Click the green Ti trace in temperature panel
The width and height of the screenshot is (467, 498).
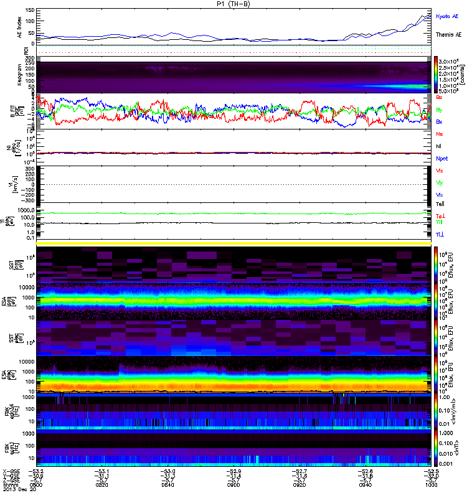(233, 214)
